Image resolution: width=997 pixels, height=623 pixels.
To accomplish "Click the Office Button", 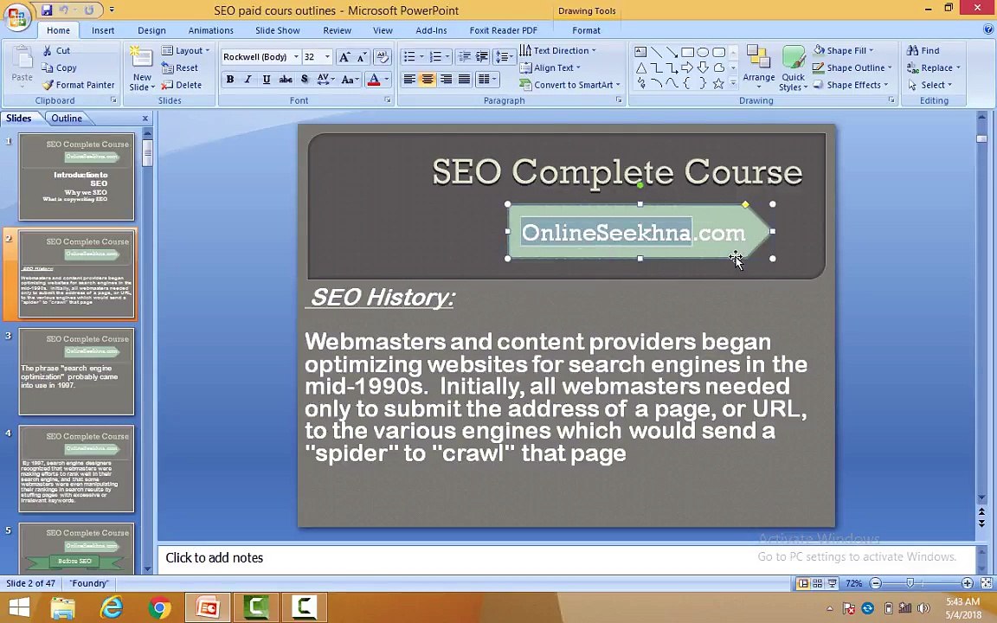I will pyautogui.click(x=17, y=18).
